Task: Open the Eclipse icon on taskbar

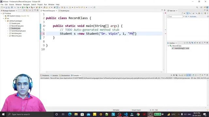Action: click(x=150, y=114)
